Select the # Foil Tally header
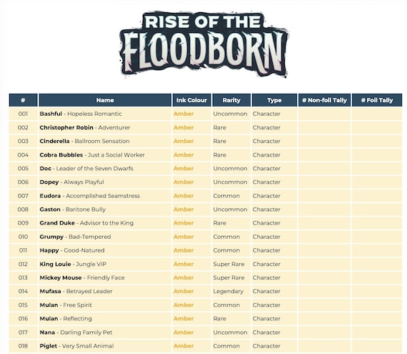 (377, 100)
